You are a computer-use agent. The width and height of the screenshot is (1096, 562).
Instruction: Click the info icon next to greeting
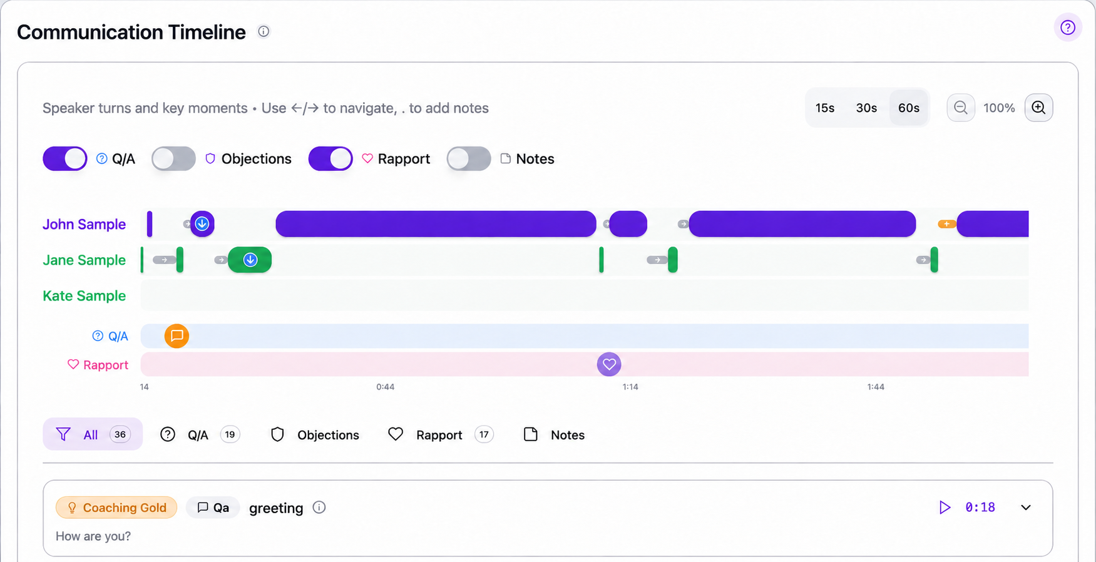coord(319,508)
